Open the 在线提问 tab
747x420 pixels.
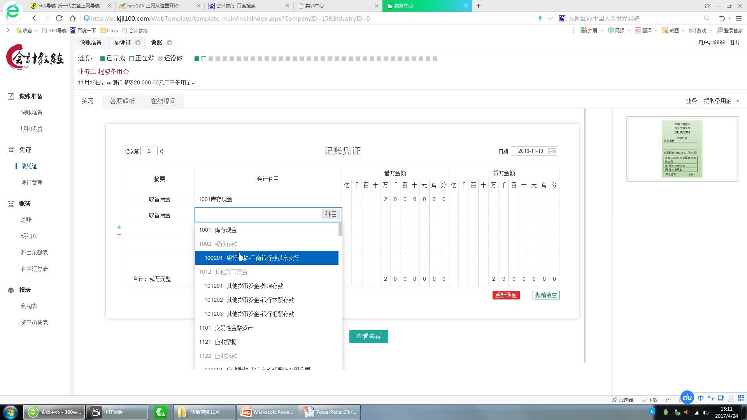point(163,101)
